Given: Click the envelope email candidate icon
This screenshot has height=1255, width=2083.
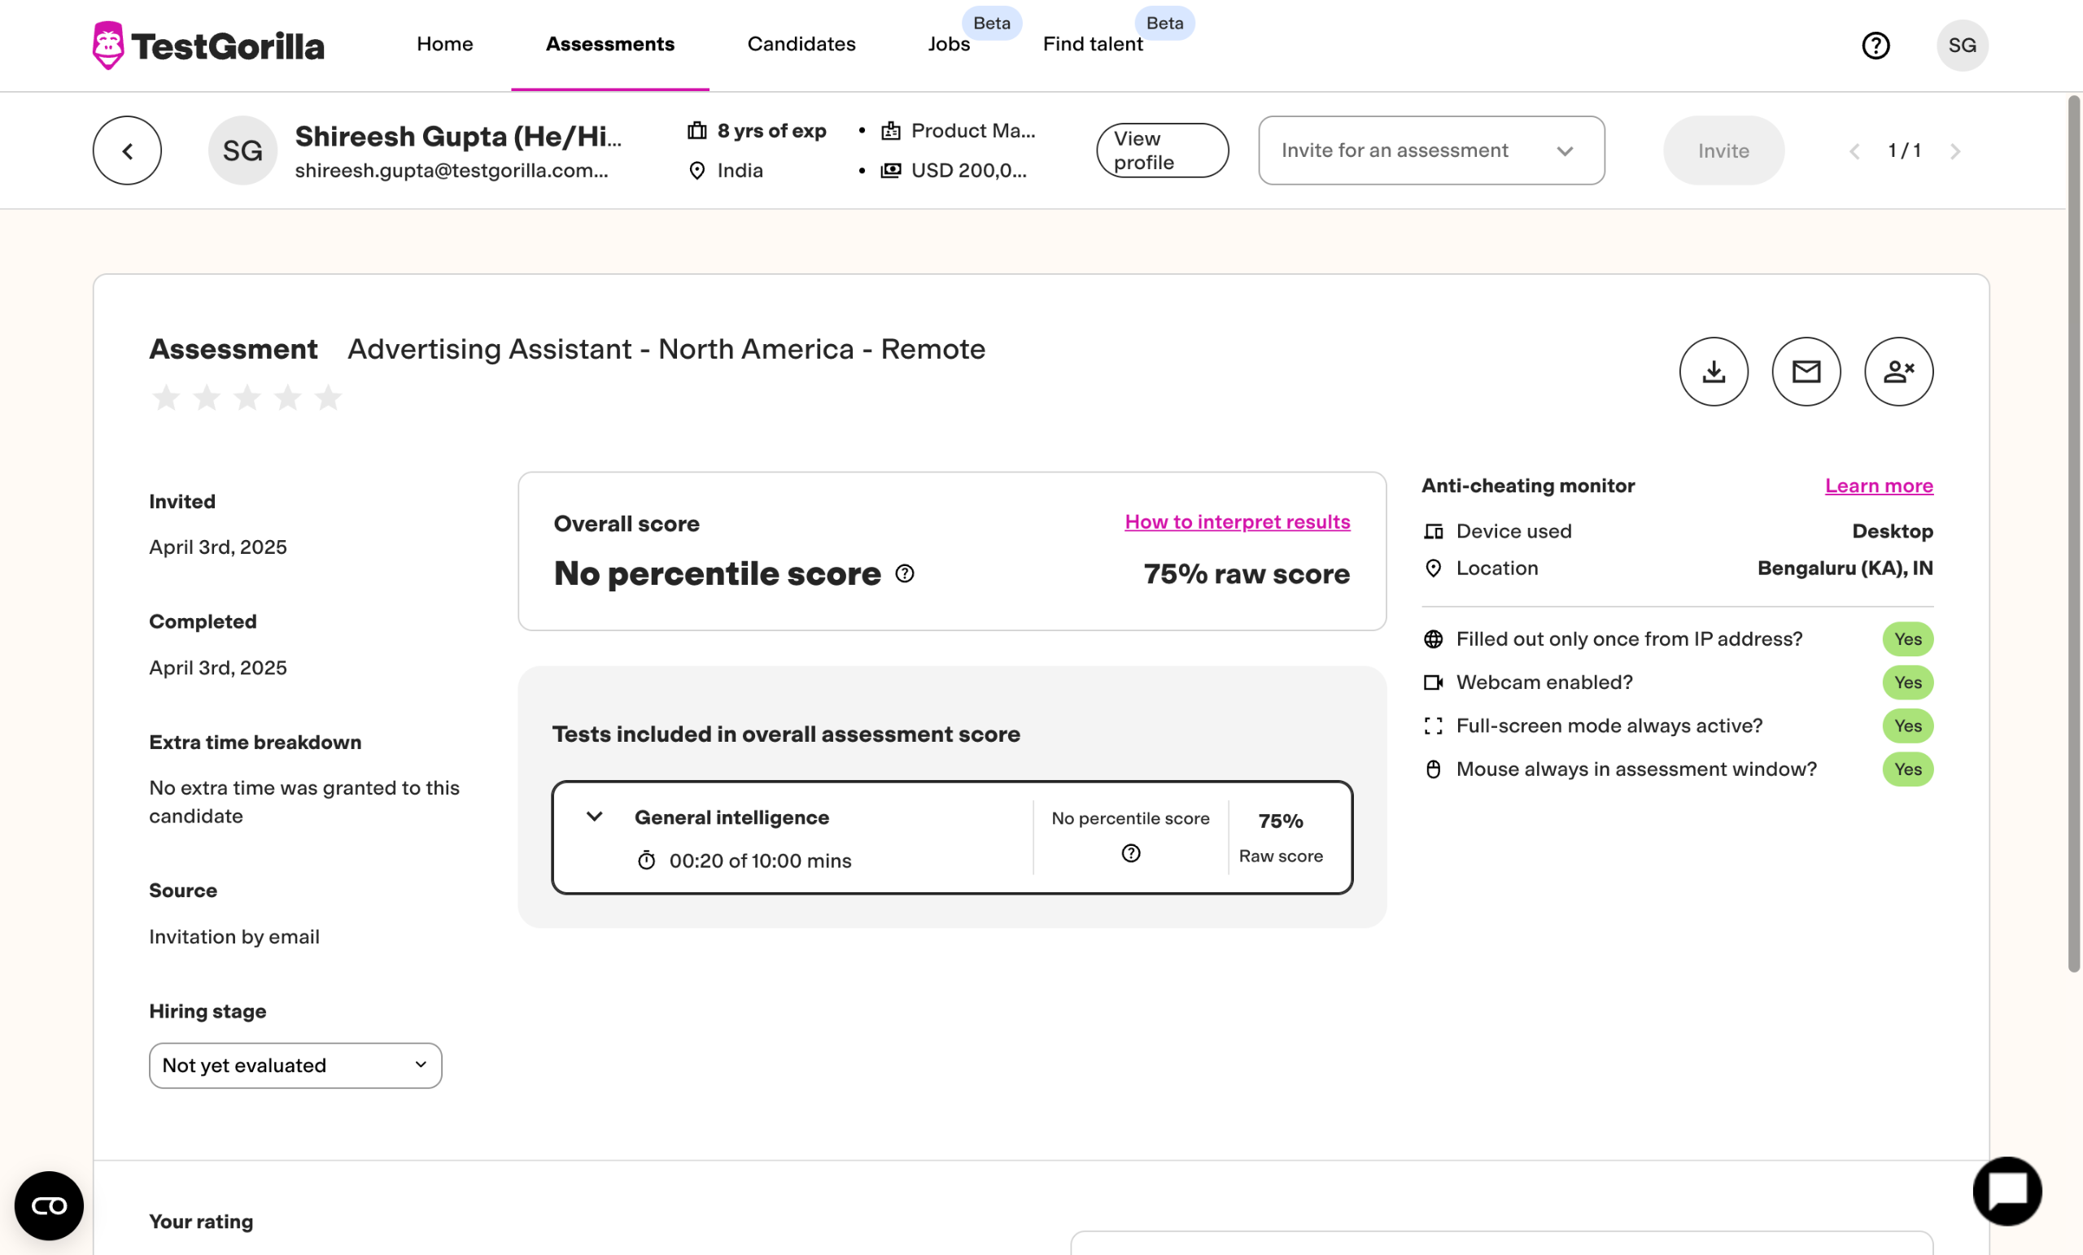Looking at the screenshot, I should click(1806, 372).
